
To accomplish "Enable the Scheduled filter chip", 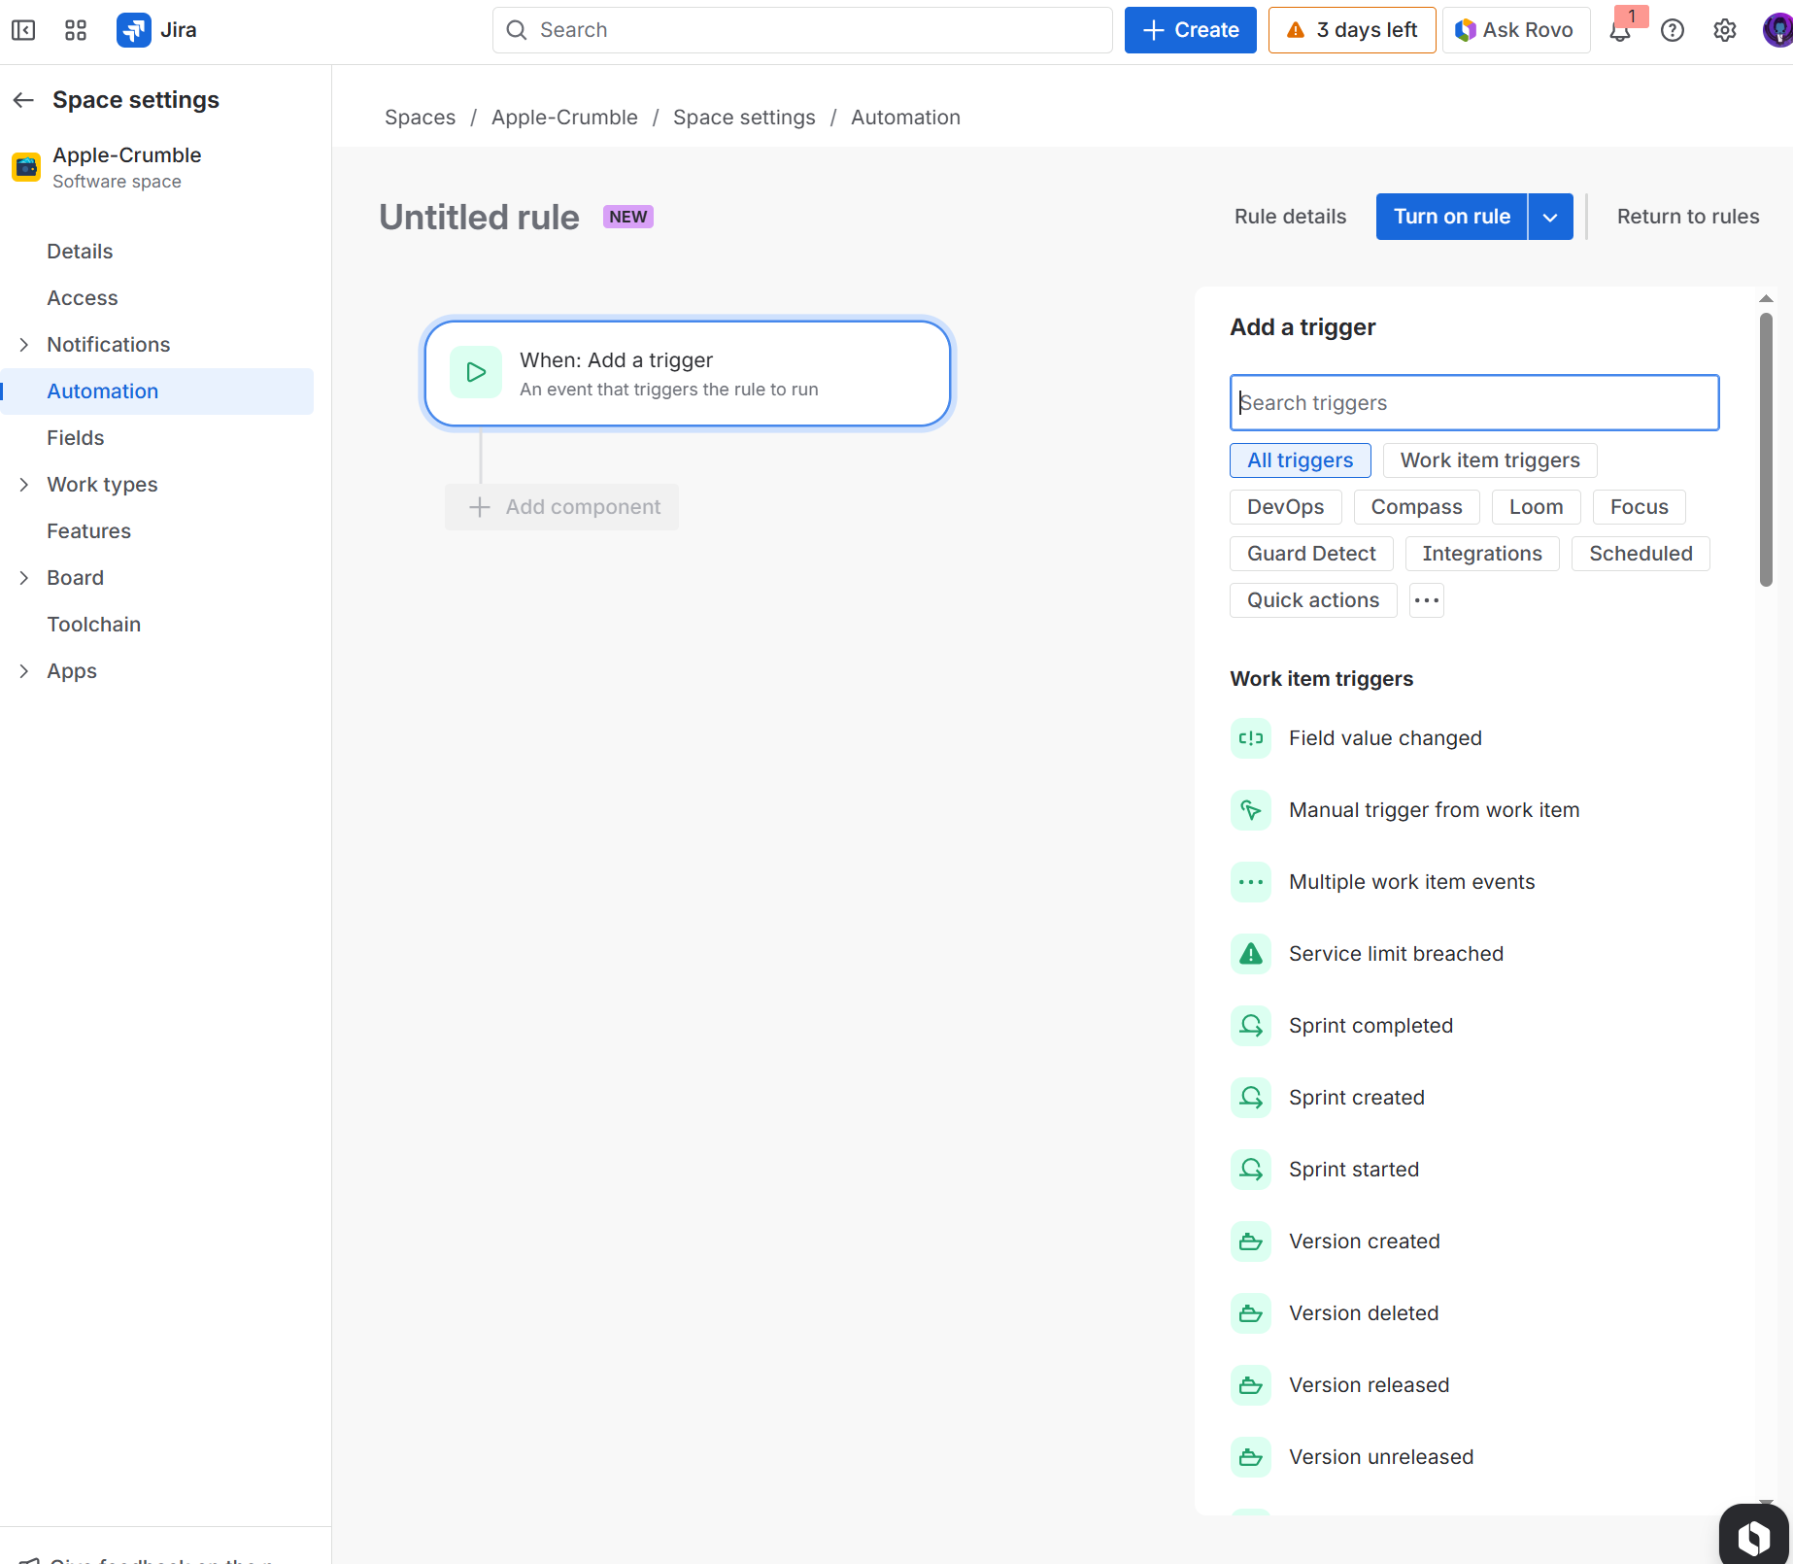I will (1640, 554).
